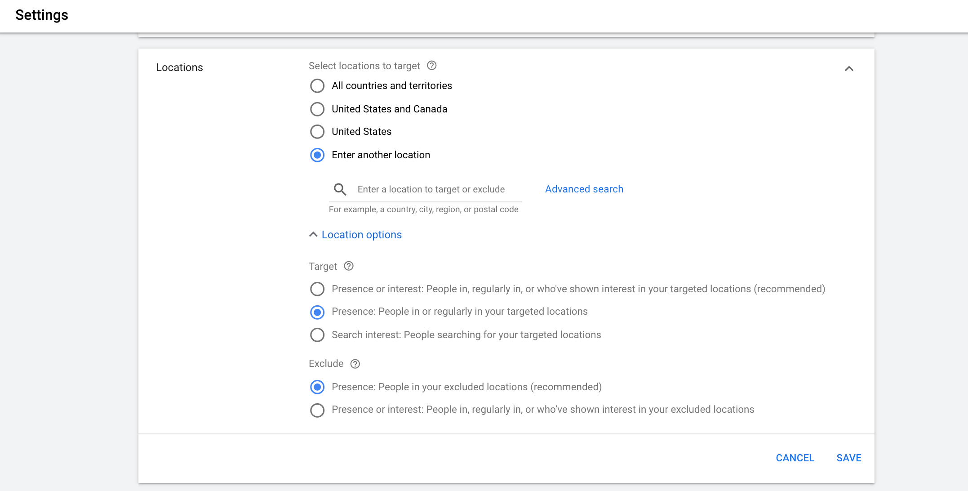The height and width of the screenshot is (491, 968).
Task: Click the Target help question mark icon
Action: point(349,266)
